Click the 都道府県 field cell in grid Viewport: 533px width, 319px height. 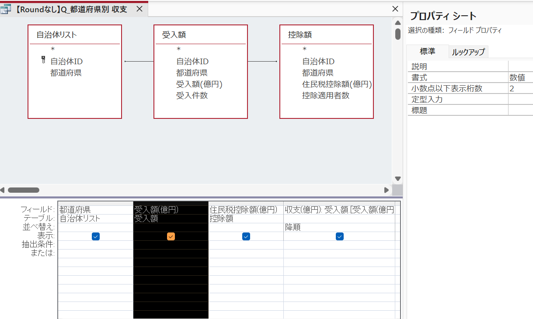point(95,210)
